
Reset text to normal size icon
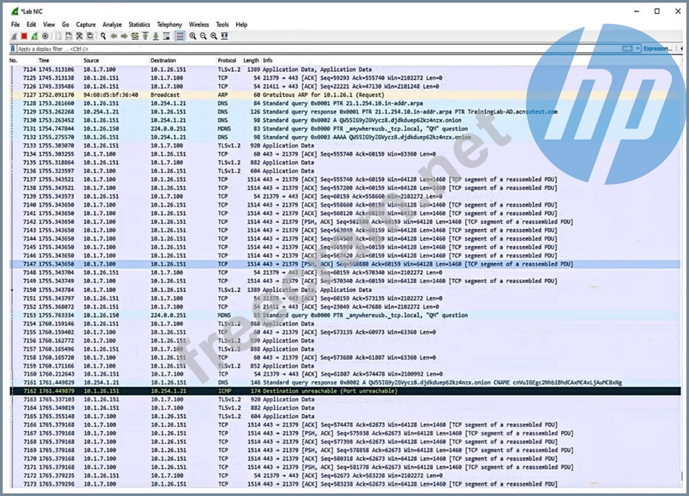pyautogui.click(x=214, y=36)
